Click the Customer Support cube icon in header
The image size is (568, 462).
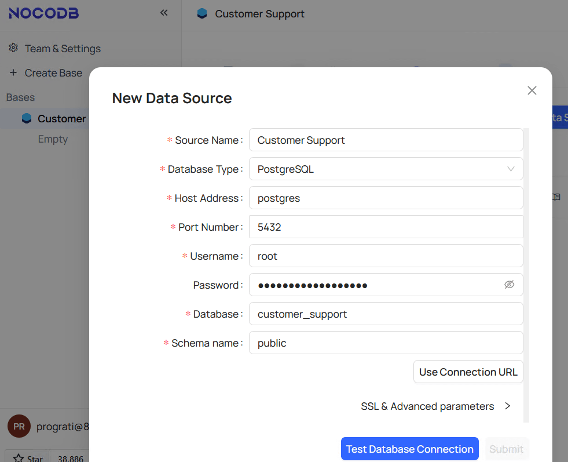(201, 13)
